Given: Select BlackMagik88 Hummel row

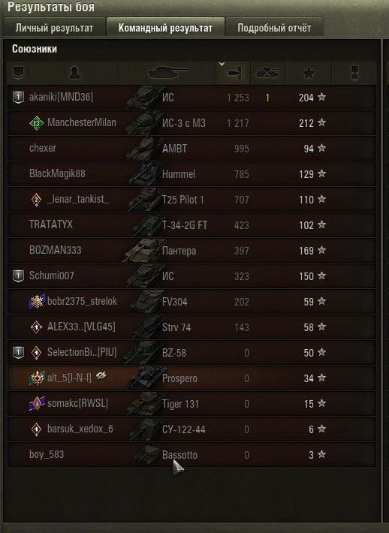Looking at the screenshot, I should pyautogui.click(x=191, y=174).
